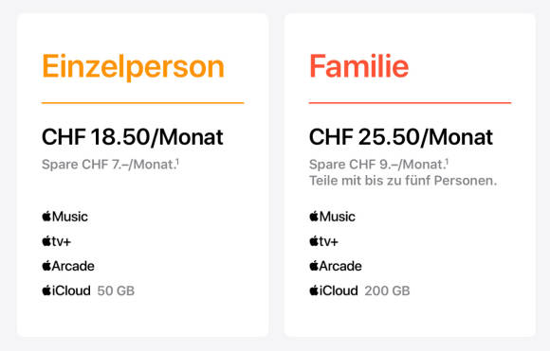Click the orange divider line under Einzelperson
The width and height of the screenshot is (550, 351).
point(143,103)
